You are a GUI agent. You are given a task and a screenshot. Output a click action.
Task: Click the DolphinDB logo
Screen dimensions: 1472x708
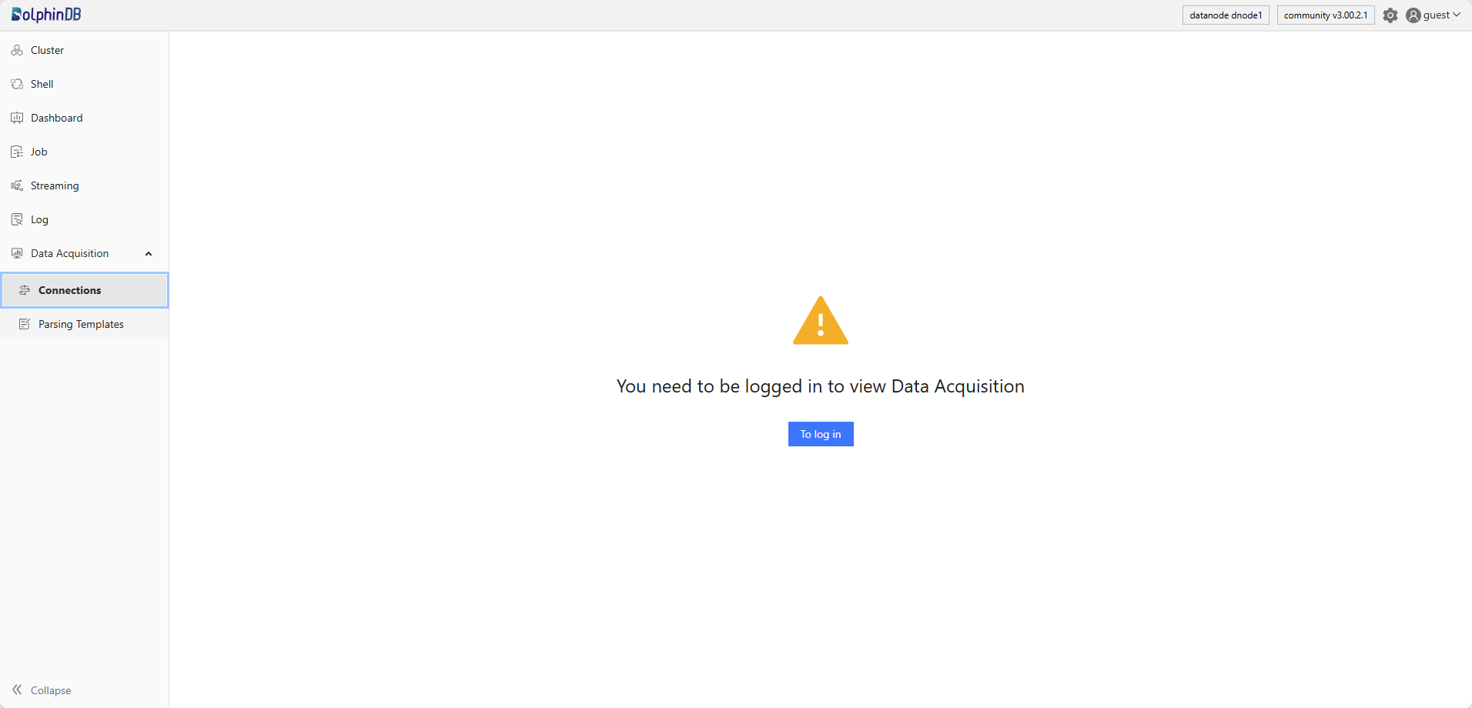pos(46,15)
